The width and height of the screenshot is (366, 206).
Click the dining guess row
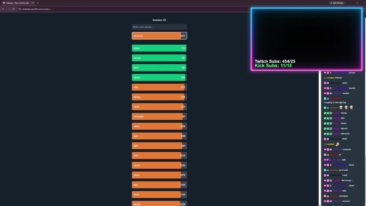[159, 97]
